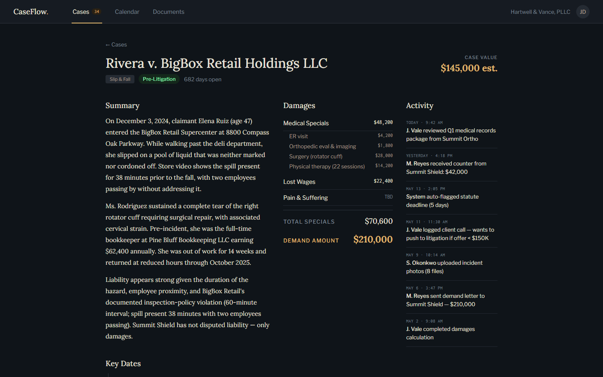The width and height of the screenshot is (603, 377).
Task: Click the $145,000 est. case value
Action: pyautogui.click(x=469, y=68)
